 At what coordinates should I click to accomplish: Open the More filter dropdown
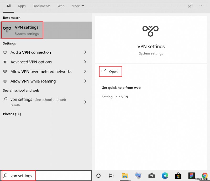(78, 6)
